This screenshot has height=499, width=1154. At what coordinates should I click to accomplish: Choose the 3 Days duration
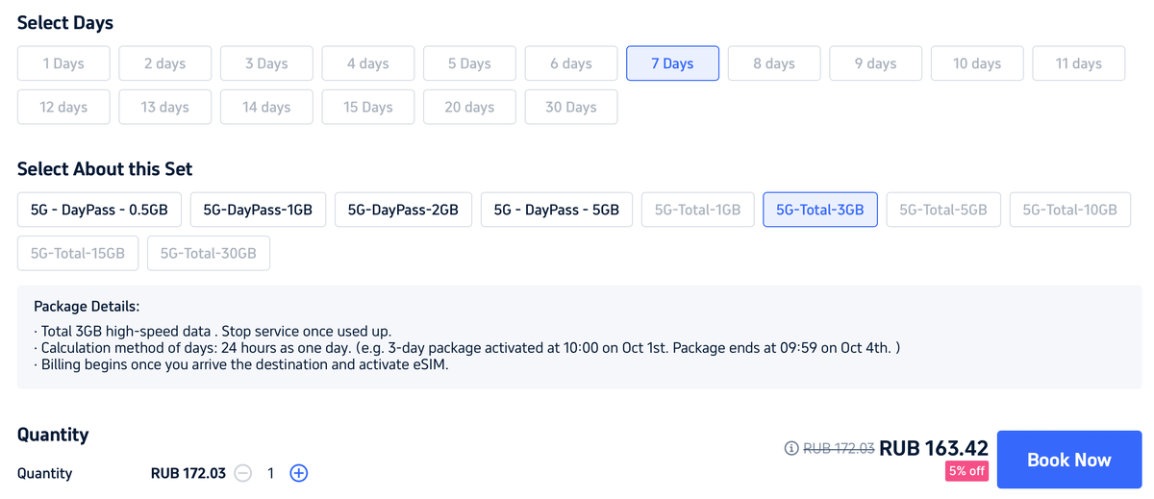click(x=266, y=63)
